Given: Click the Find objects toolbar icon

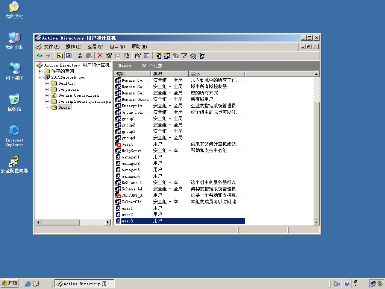Looking at the screenshot, I should [193, 56].
